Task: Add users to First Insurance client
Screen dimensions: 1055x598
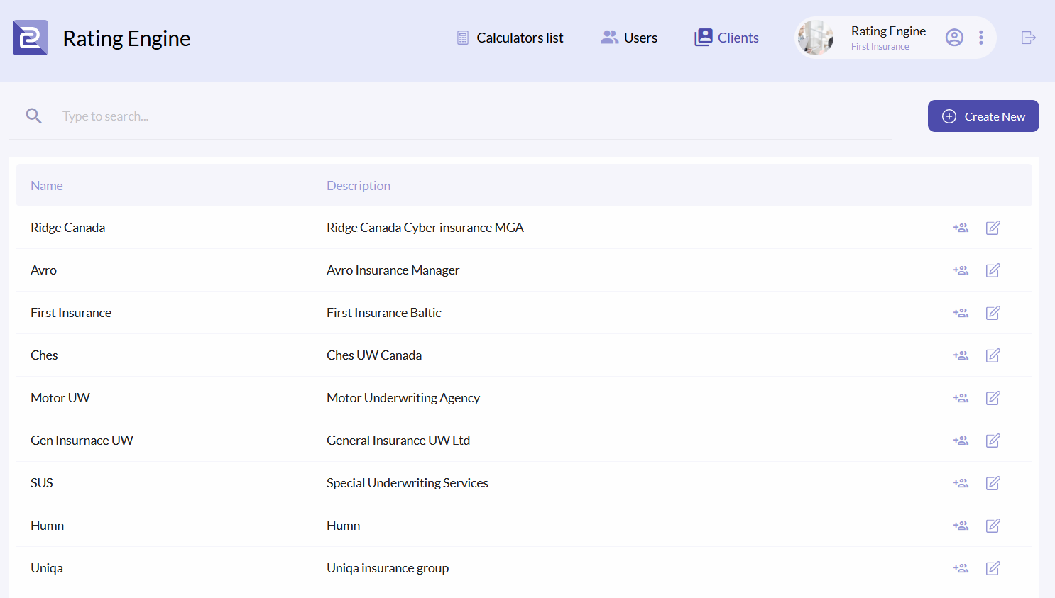Action: 961,313
